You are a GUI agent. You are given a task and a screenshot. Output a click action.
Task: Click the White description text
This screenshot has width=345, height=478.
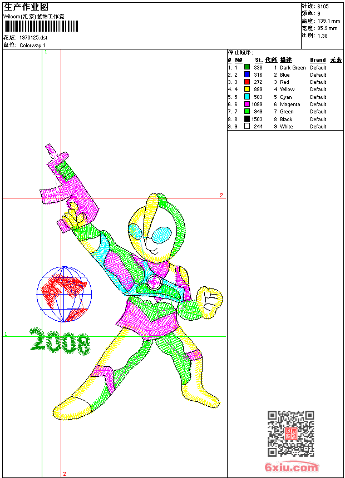point(286,127)
